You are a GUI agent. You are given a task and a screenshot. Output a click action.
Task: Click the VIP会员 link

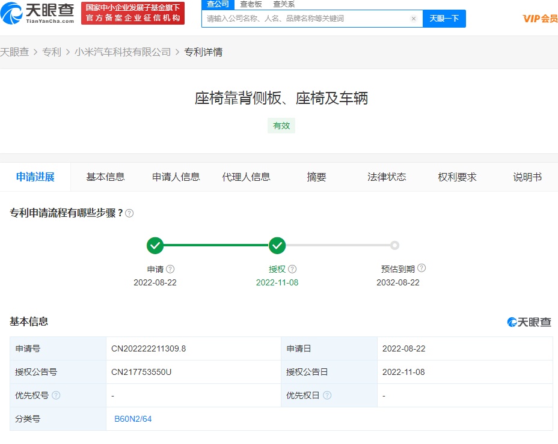pyautogui.click(x=540, y=19)
